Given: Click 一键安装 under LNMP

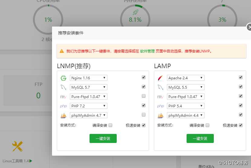Looking at the screenshot, I should [103, 138].
